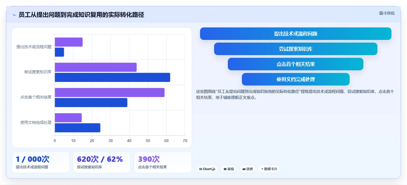
Task: Click the lightning icon beside the title
Action: click(14, 15)
